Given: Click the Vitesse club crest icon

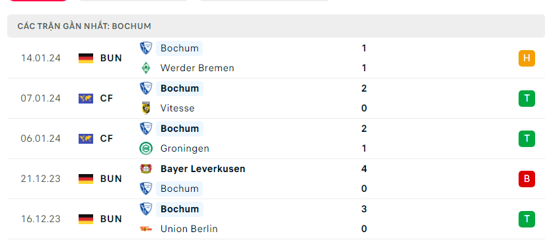Looking at the screenshot, I should (x=146, y=108).
